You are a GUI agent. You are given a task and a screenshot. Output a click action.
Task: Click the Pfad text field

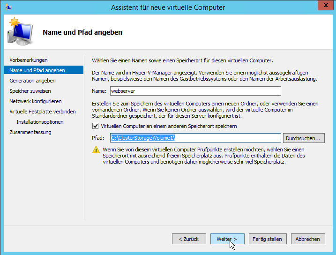coord(195,138)
